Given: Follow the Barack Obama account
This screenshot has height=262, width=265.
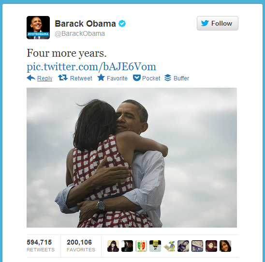Looking at the screenshot, I should tap(218, 23).
